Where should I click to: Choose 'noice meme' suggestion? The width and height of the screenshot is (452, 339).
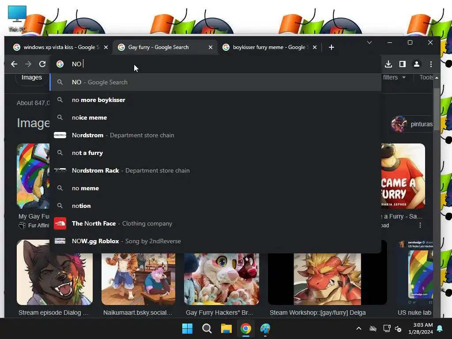pyautogui.click(x=215, y=117)
